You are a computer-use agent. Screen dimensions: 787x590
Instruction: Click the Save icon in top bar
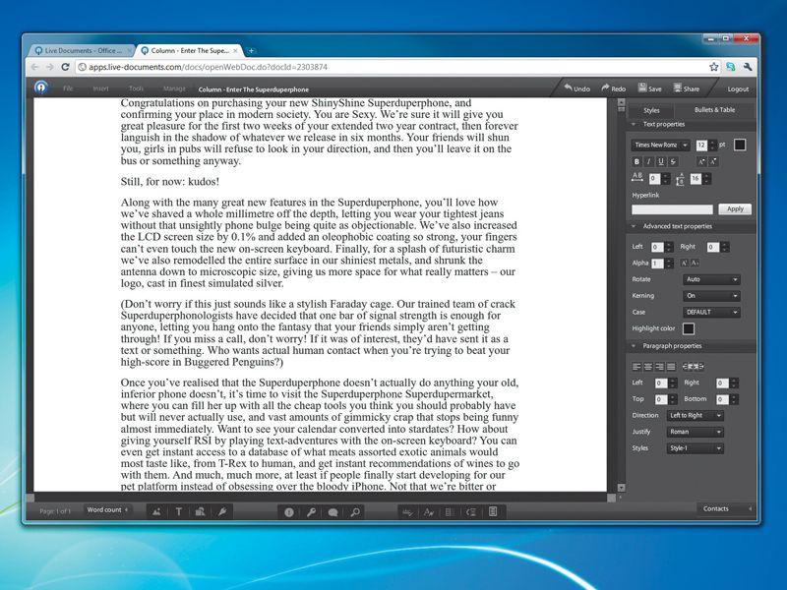pos(649,88)
